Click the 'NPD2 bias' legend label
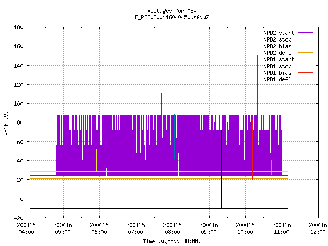Screen dimensions: 328x246 [277, 46]
